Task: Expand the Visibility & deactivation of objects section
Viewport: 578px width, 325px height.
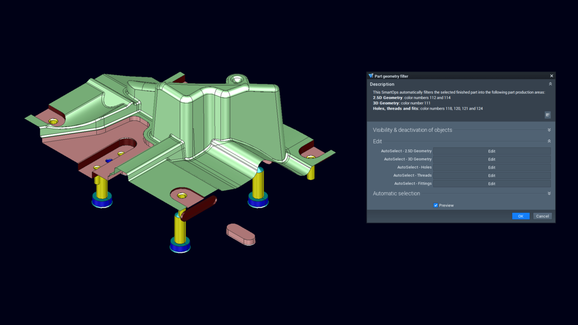Action: 549,130
